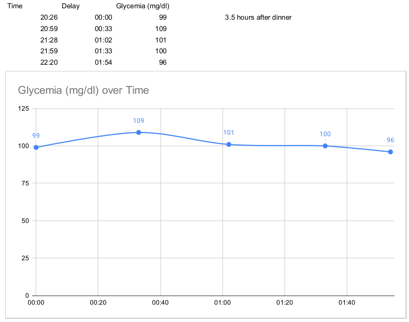Viewport: 409px width, 322px height.
Task: Select the Delay column header cell
Action: point(70,6)
